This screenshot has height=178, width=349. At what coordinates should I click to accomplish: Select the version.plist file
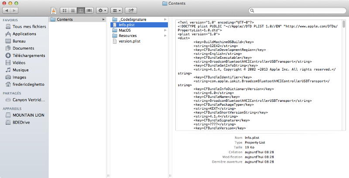[x=139, y=41]
